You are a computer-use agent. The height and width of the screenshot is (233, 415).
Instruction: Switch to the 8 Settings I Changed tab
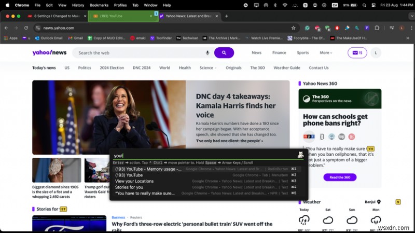57,16
